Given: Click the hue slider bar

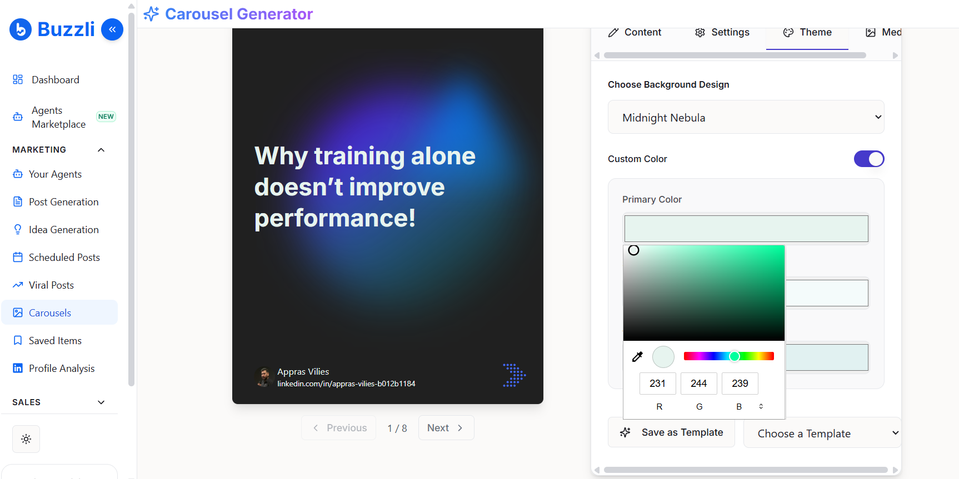Looking at the screenshot, I should (729, 356).
